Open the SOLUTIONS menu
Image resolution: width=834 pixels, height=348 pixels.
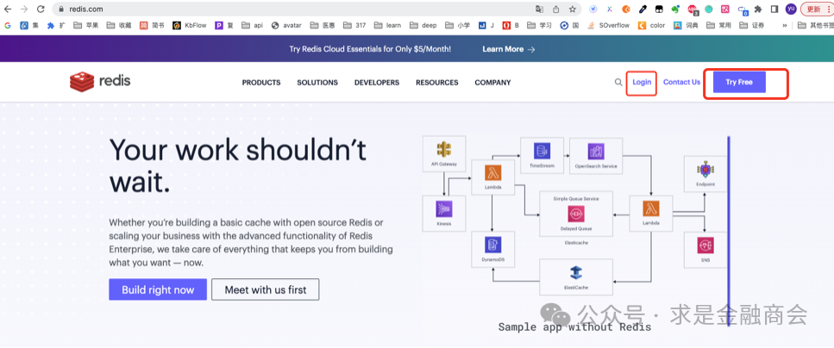(x=317, y=83)
